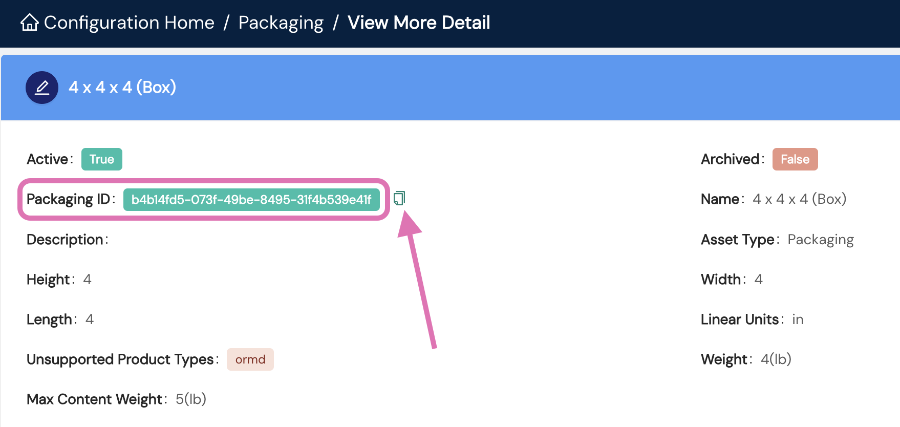Click the Description field label
This screenshot has height=427, width=900.
(x=65, y=239)
